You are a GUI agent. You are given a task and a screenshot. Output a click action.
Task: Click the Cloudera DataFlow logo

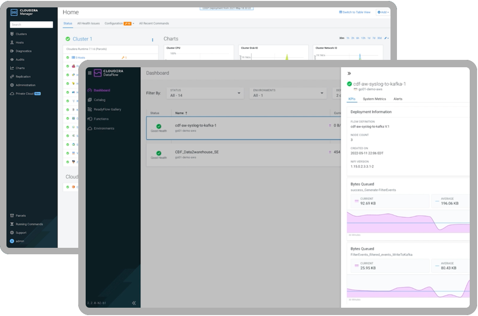109,73
